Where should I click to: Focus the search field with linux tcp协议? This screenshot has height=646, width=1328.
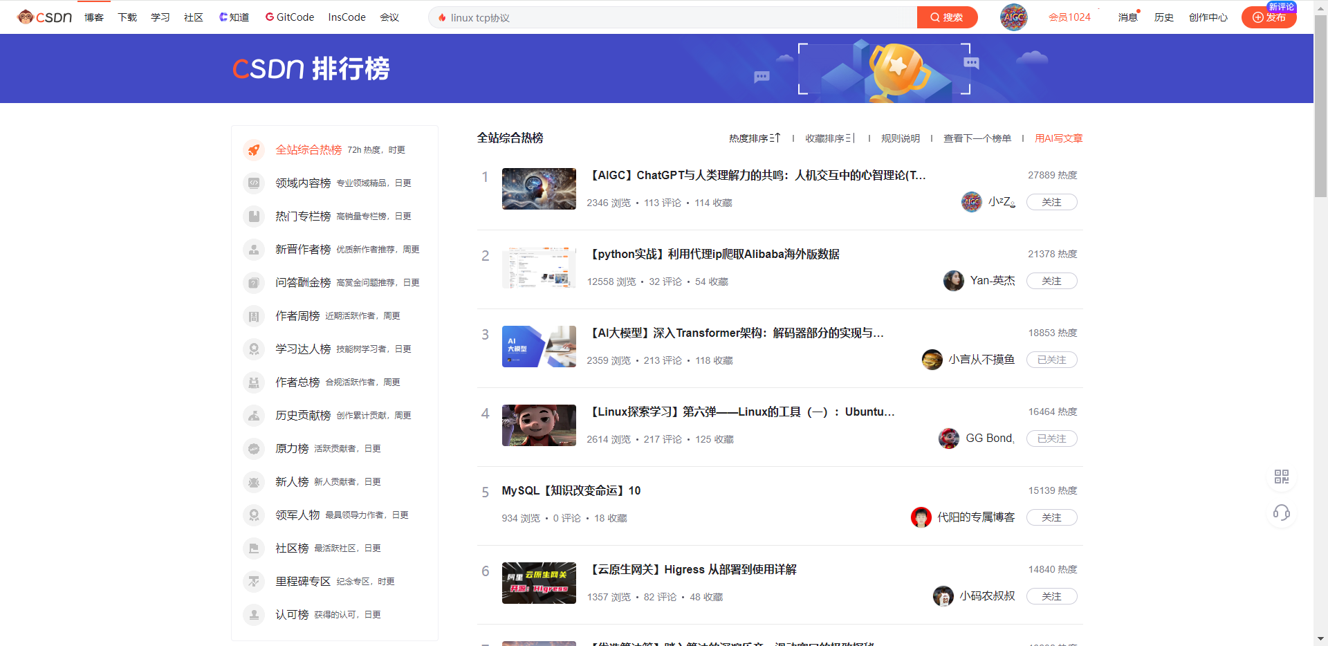[674, 17]
